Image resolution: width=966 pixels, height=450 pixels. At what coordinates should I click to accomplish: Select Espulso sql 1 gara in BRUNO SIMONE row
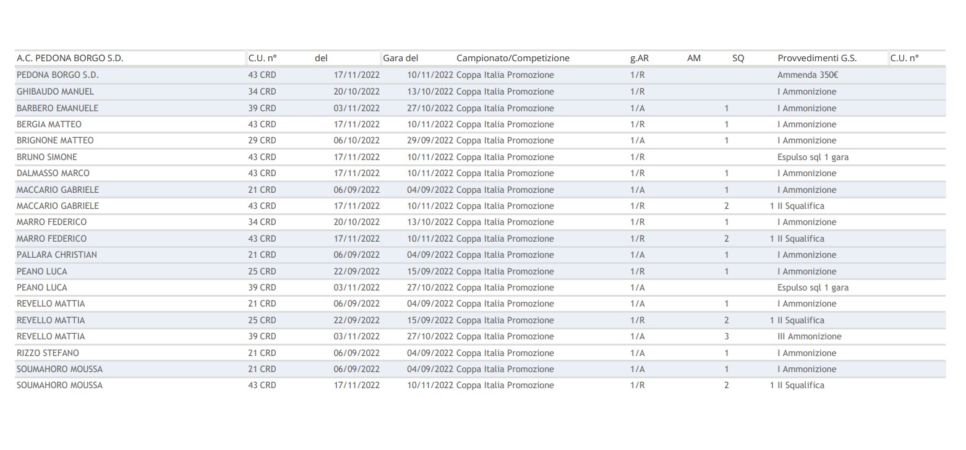pos(813,157)
